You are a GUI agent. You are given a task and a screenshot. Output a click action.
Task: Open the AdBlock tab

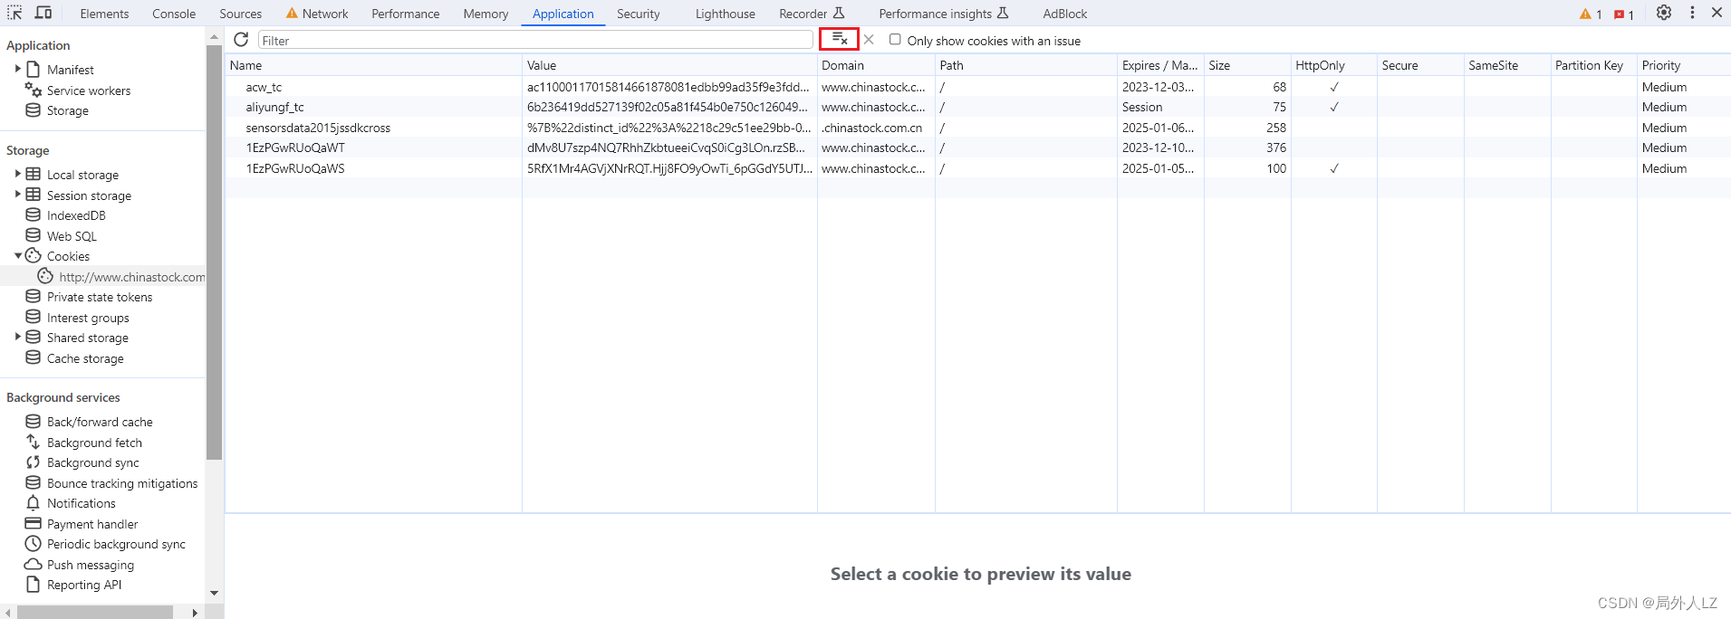tap(1065, 14)
